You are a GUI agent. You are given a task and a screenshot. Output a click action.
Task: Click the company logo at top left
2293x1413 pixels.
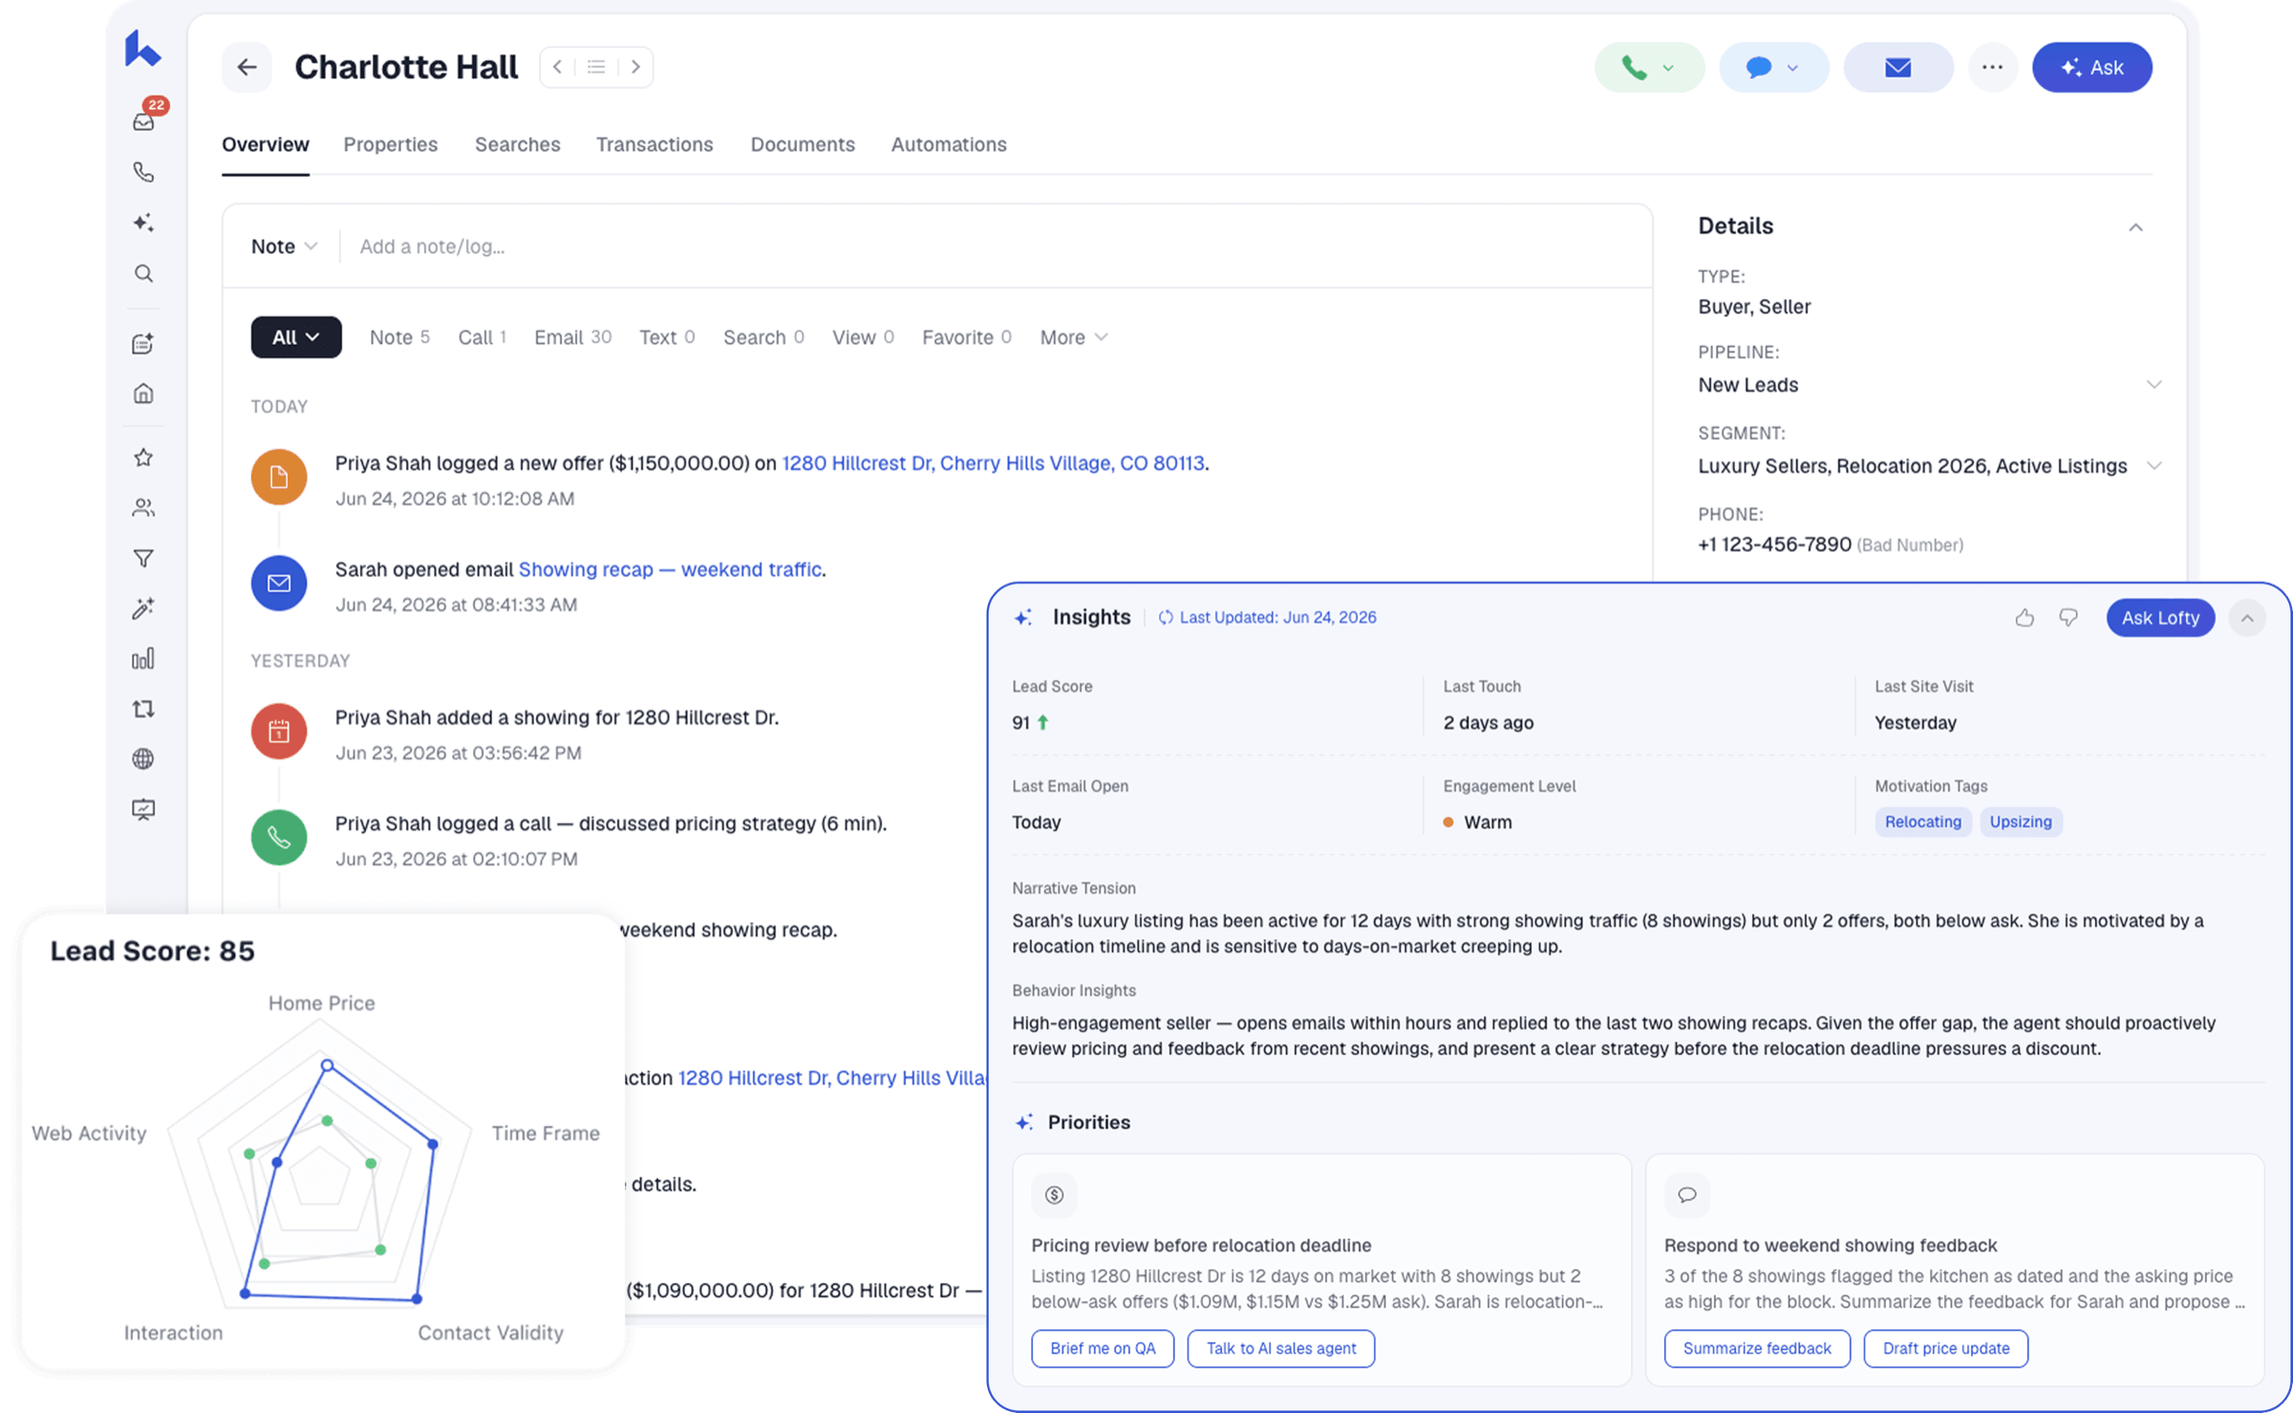click(142, 49)
